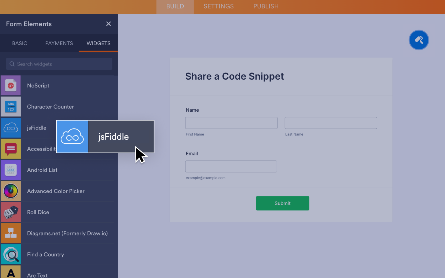Click the Submit button
Viewport: 445px width, 278px height.
pyautogui.click(x=283, y=203)
